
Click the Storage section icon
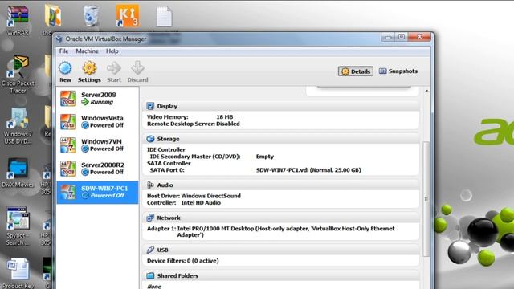point(150,139)
